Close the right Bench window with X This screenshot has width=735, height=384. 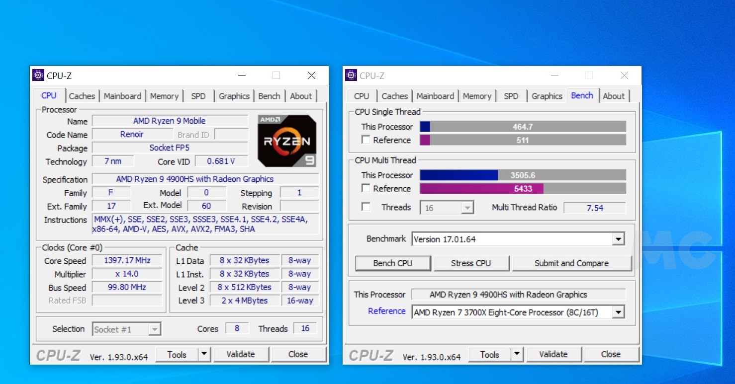pyautogui.click(x=624, y=76)
